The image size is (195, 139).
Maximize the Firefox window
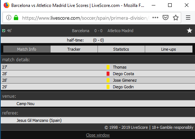coord(170,5)
